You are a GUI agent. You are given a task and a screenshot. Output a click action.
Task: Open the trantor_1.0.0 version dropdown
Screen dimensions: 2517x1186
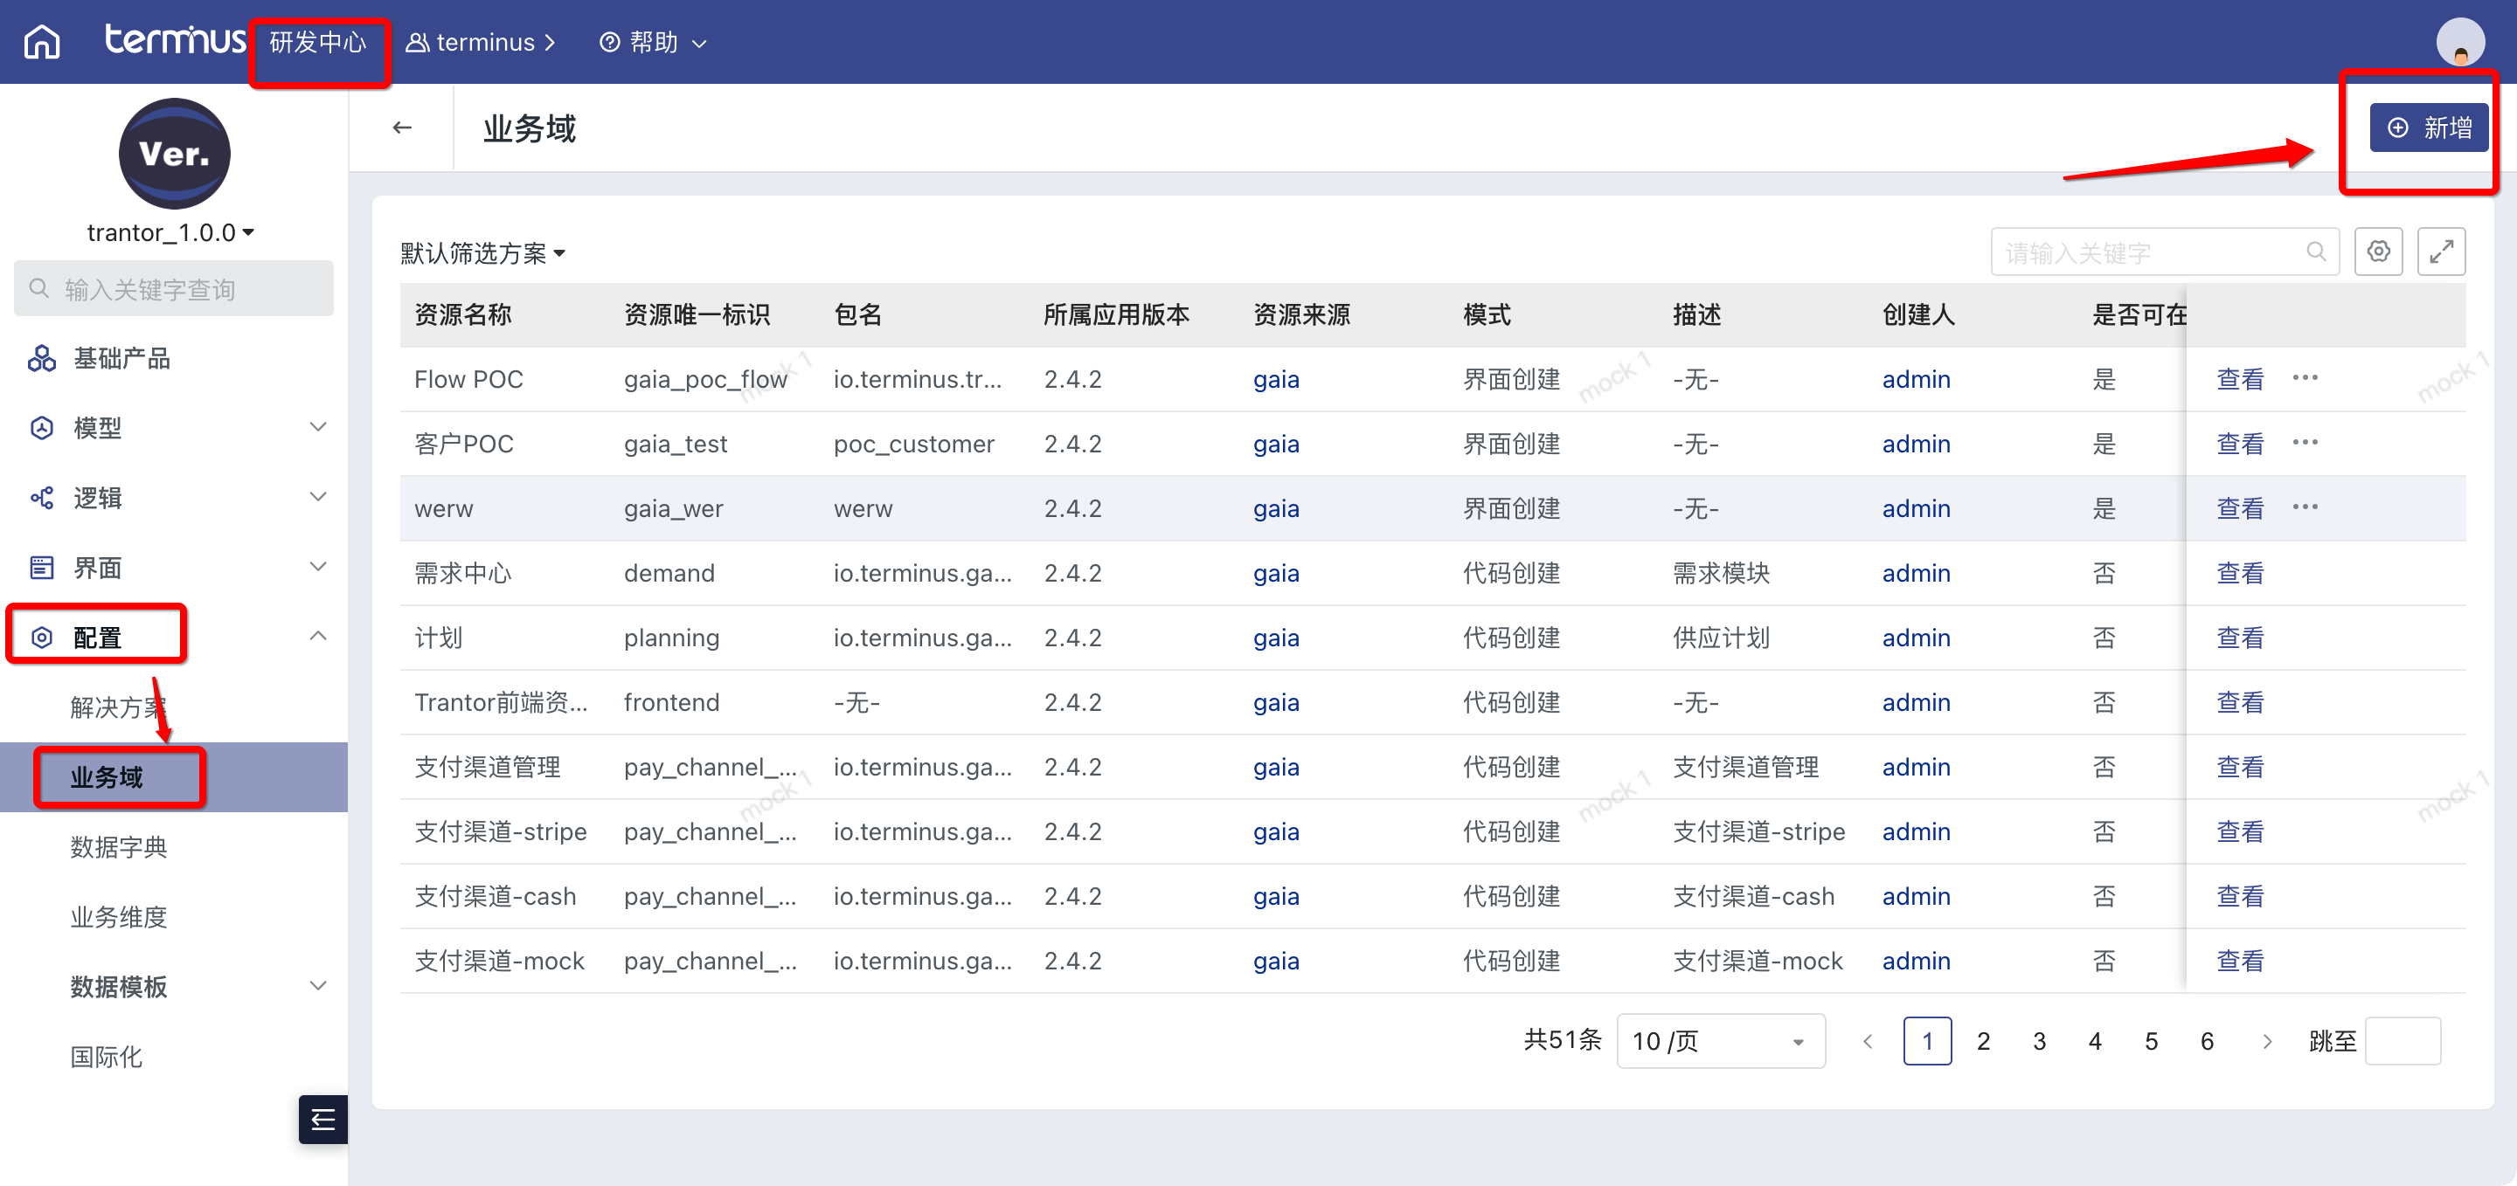pos(170,232)
